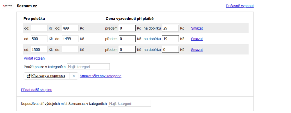Open 'Nepoužívat síť výdejních míst' category search box
291x113 pixels.
click(130, 104)
